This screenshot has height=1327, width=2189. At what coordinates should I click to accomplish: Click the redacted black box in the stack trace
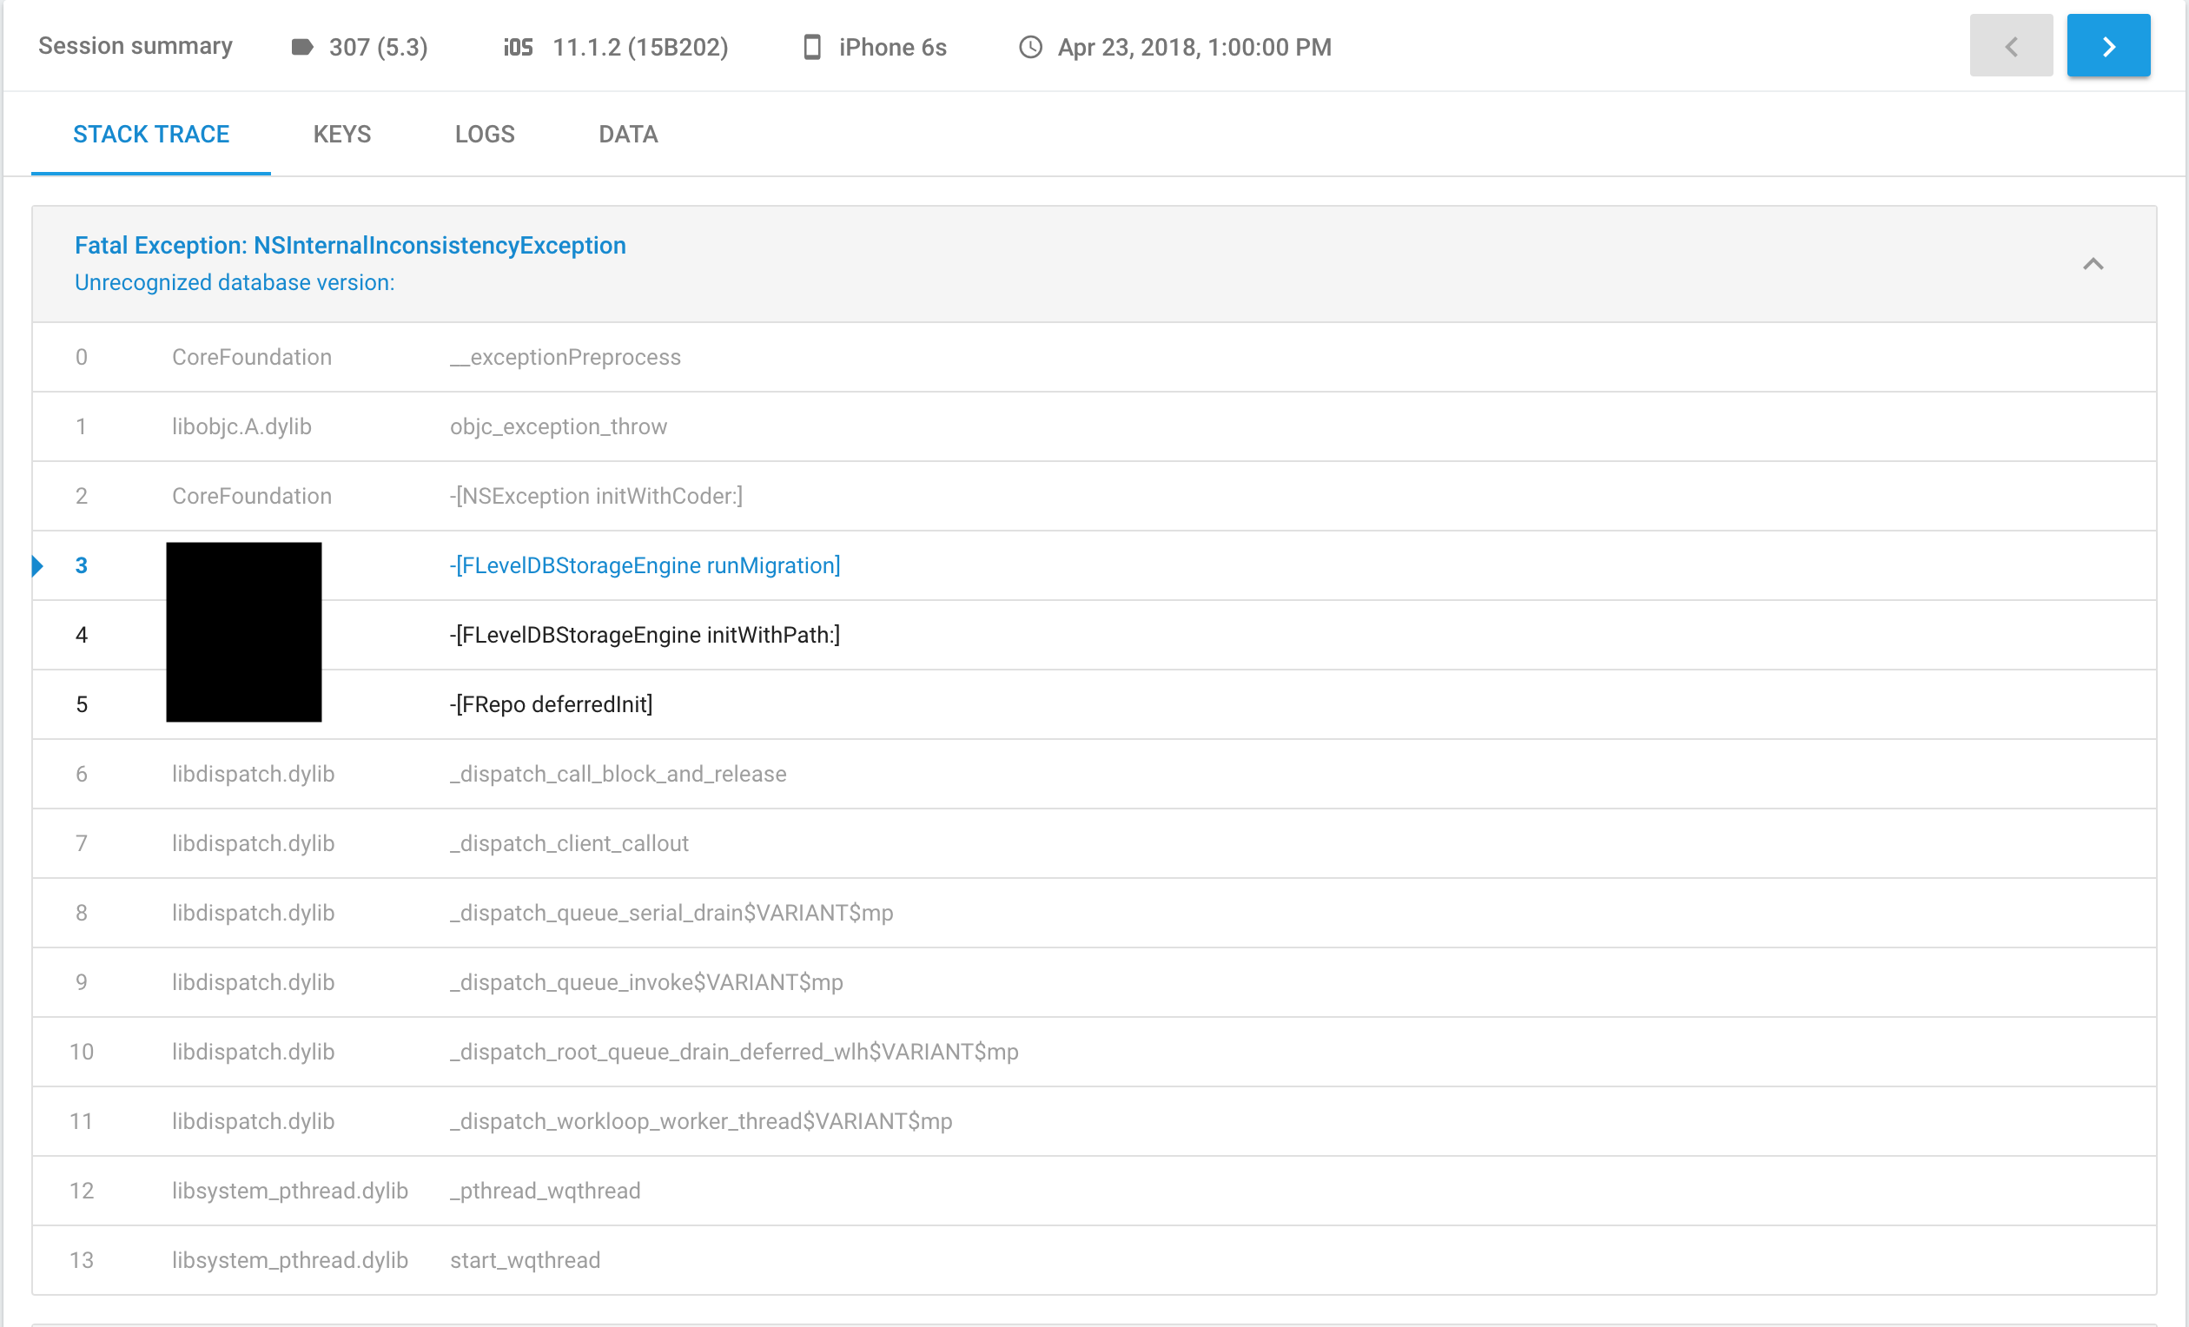pyautogui.click(x=243, y=632)
